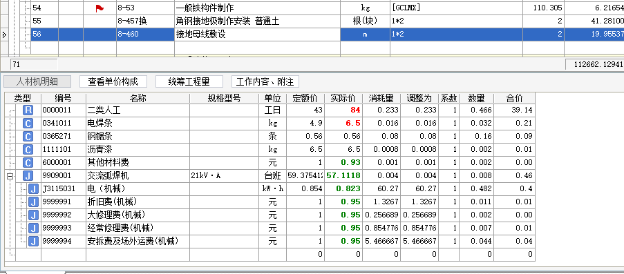This screenshot has width=624, height=274.
Task: Click the 编号 column header
Action: point(64,98)
